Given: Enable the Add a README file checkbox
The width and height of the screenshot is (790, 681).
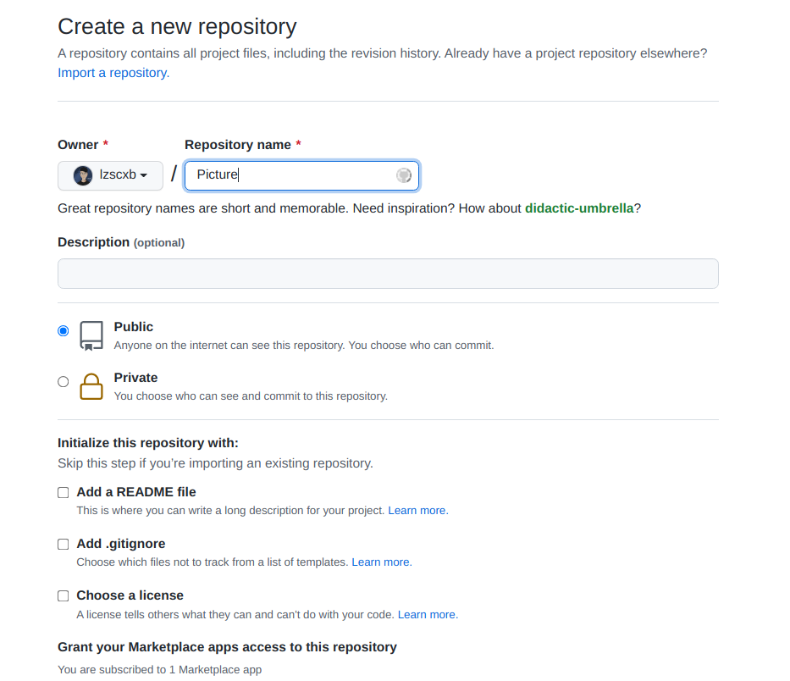Looking at the screenshot, I should (x=64, y=492).
